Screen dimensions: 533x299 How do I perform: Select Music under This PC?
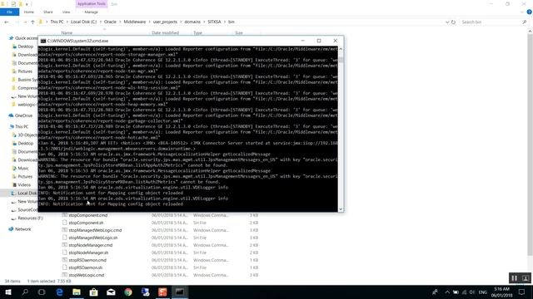(x=23, y=168)
